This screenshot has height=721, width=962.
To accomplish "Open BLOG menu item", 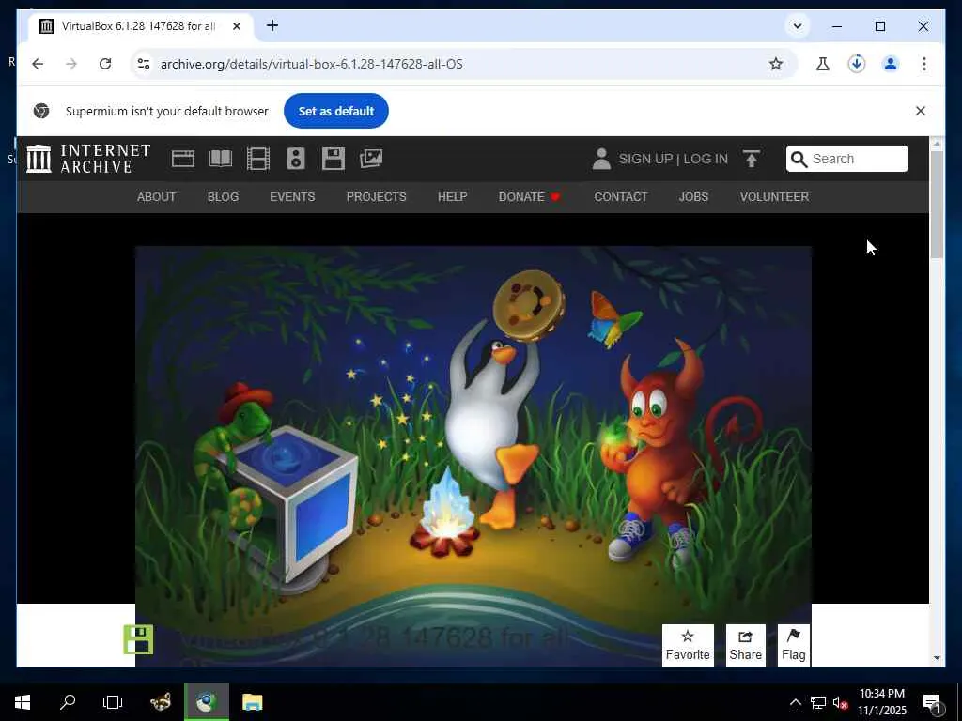I will tap(223, 197).
